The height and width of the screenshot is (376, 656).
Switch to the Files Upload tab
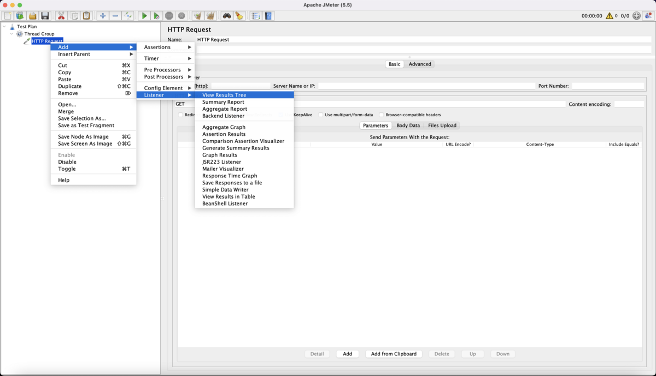click(442, 126)
